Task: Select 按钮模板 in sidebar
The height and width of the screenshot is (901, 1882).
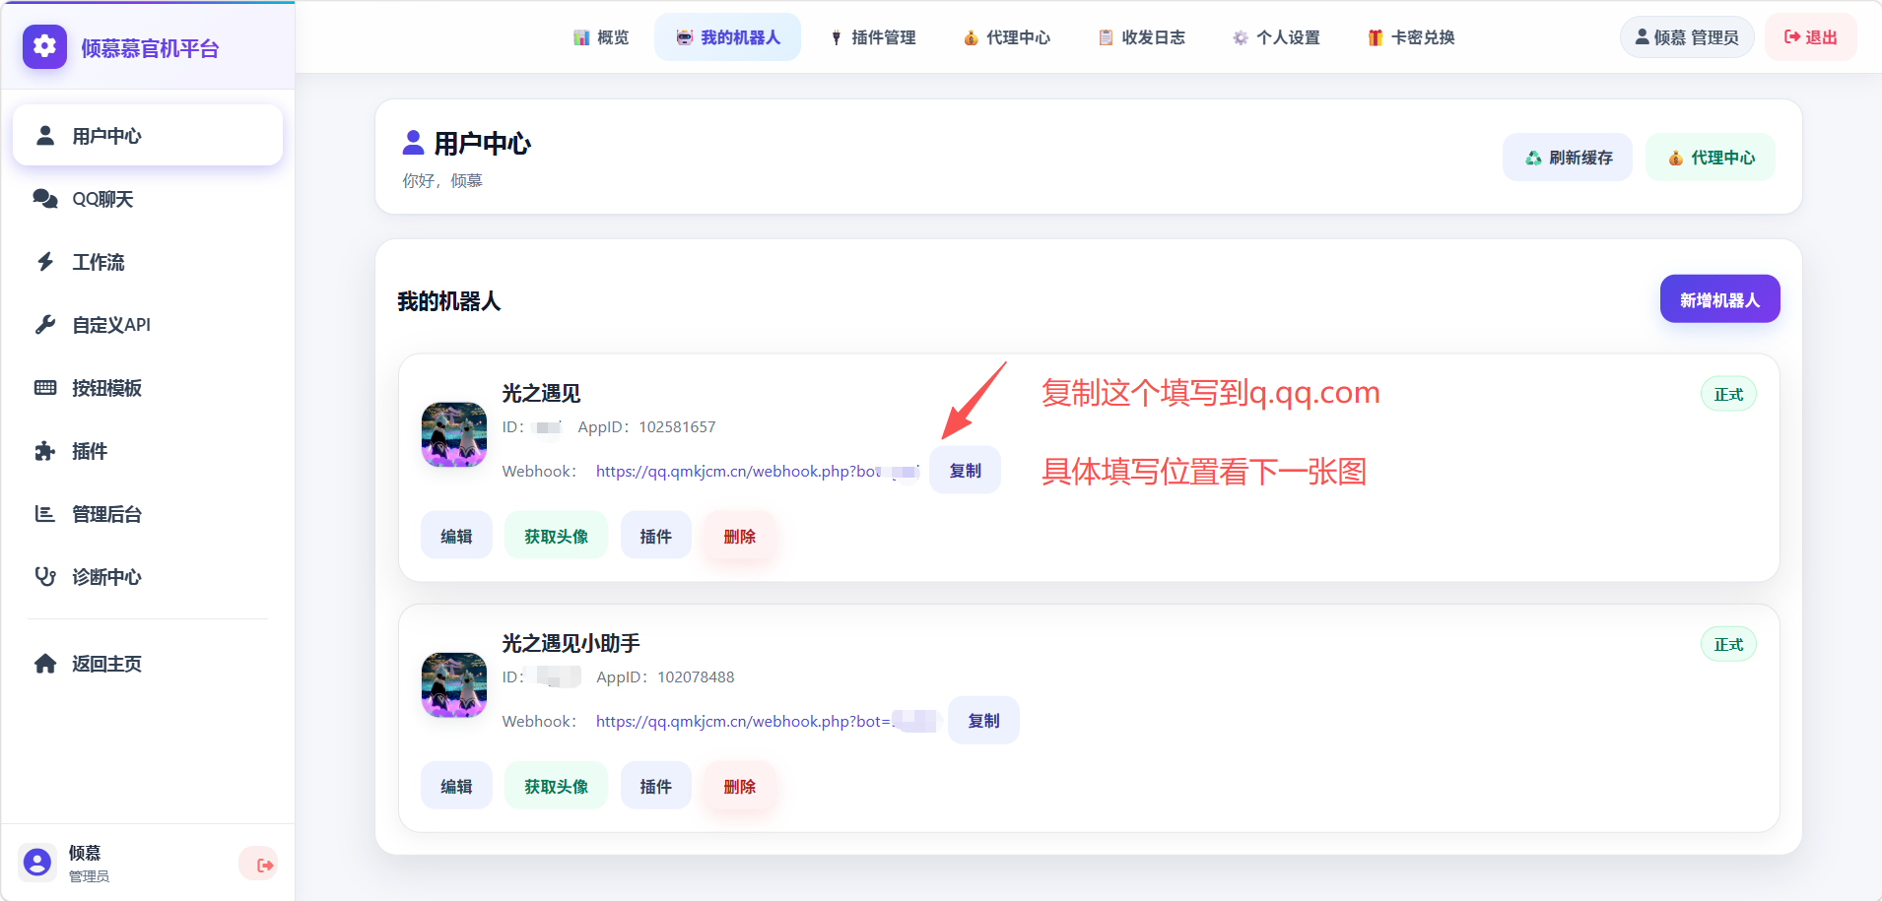Action: pos(148,388)
